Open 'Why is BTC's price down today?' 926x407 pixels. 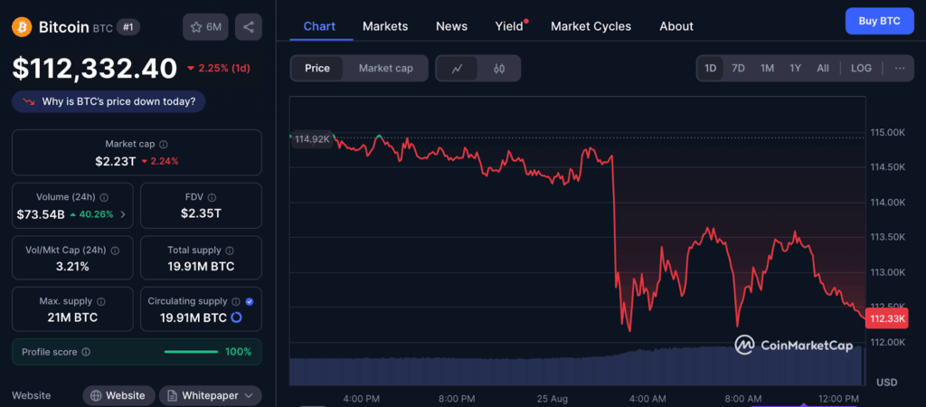[x=109, y=101]
